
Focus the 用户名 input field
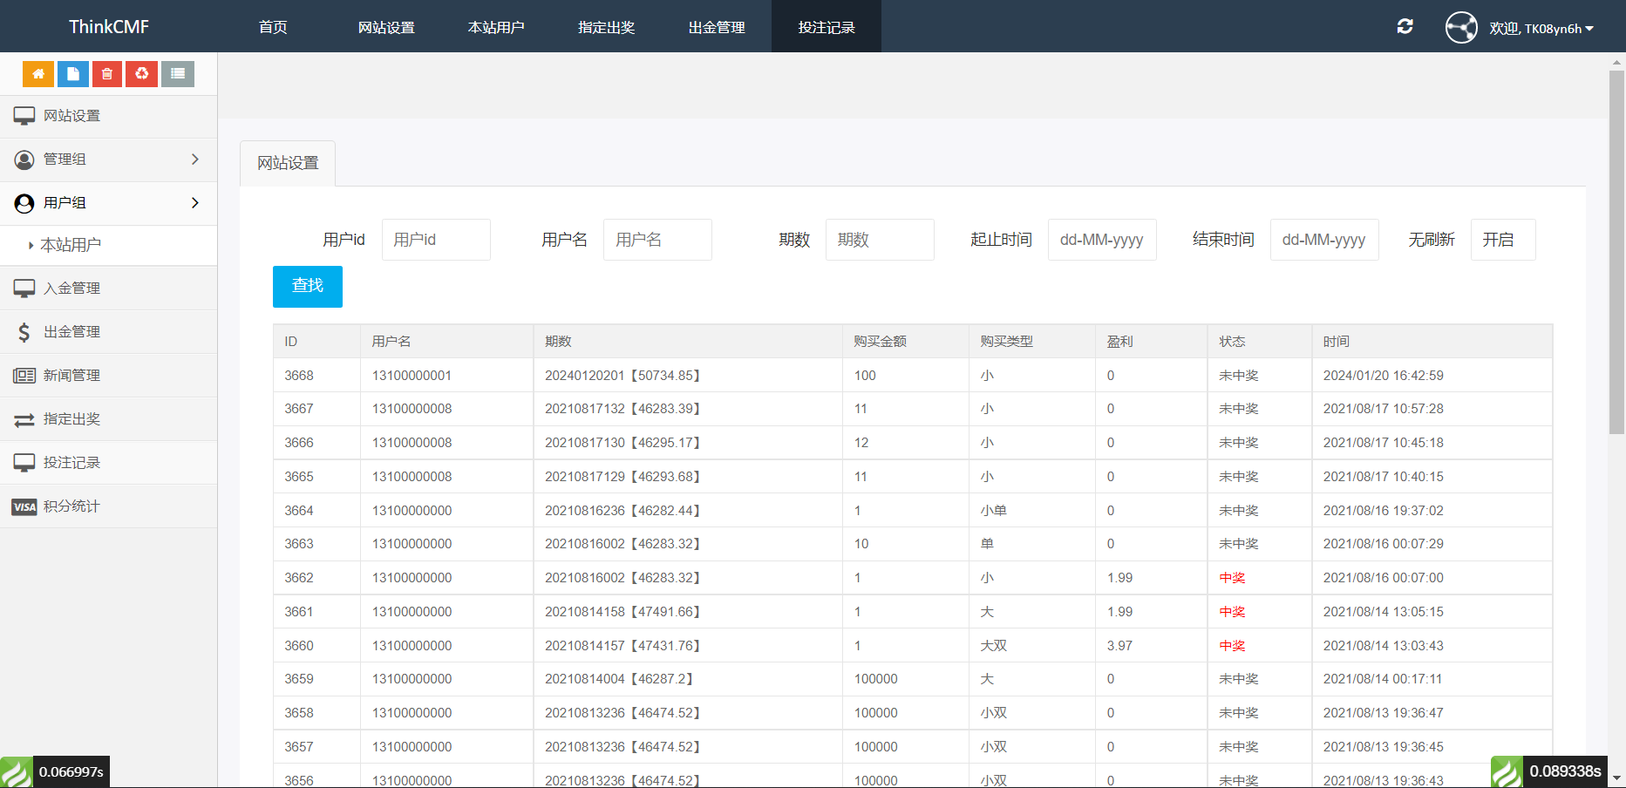click(657, 240)
